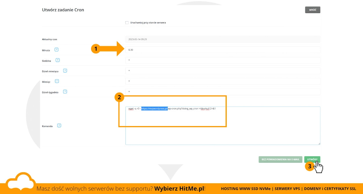The image size is (363, 194).
Task: Enable Uruchamiaj przy starcie serwera checkbox
Action: coord(127,23)
